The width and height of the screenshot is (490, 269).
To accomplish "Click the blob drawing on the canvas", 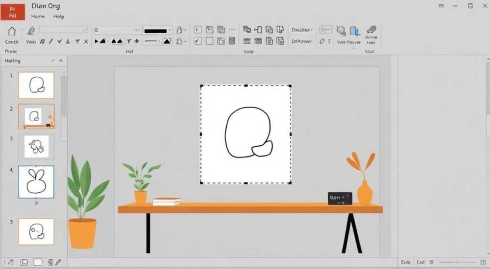I will point(248,133).
